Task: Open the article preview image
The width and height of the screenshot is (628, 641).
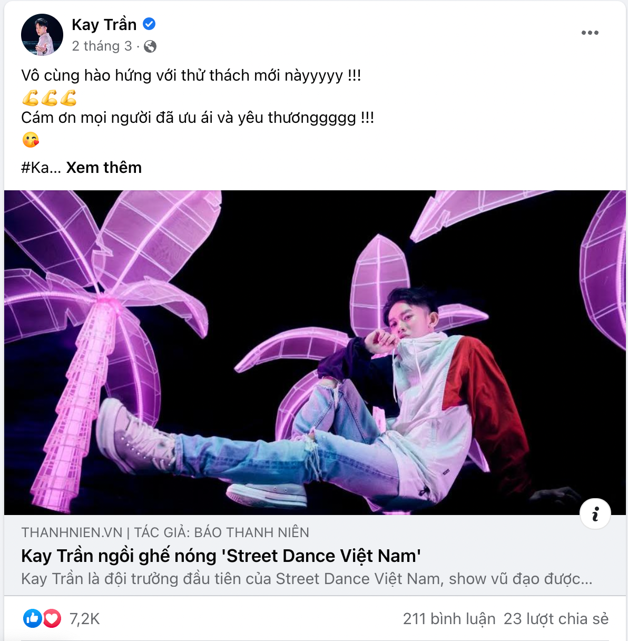Action: [x=315, y=352]
